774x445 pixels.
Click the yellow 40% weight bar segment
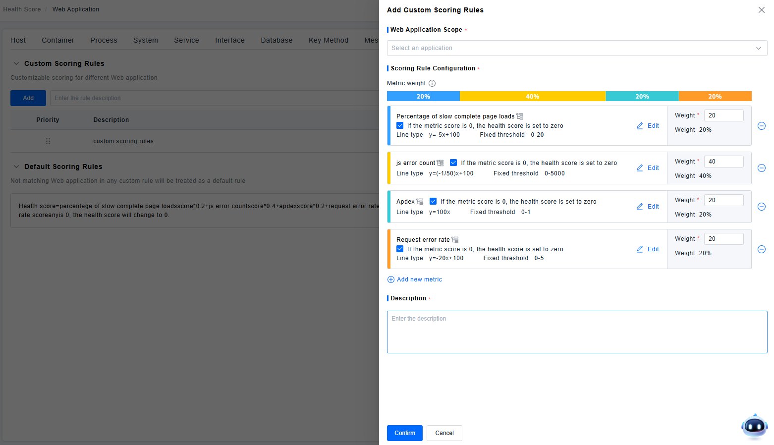click(532, 96)
